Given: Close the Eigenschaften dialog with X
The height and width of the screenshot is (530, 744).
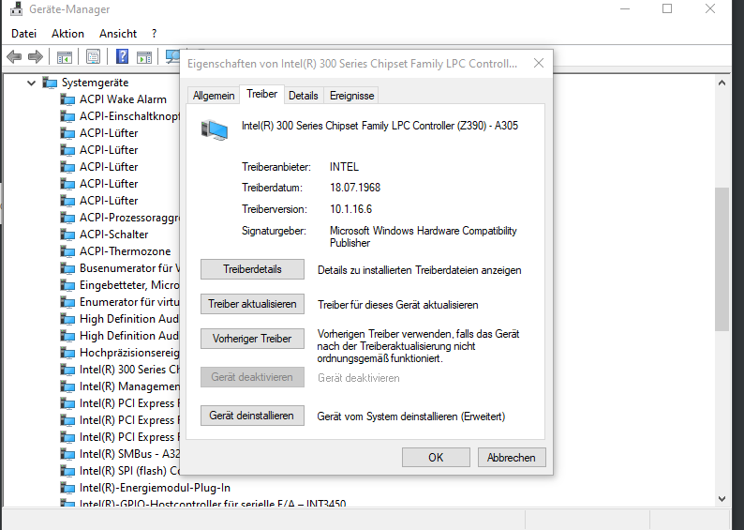Looking at the screenshot, I should (539, 63).
